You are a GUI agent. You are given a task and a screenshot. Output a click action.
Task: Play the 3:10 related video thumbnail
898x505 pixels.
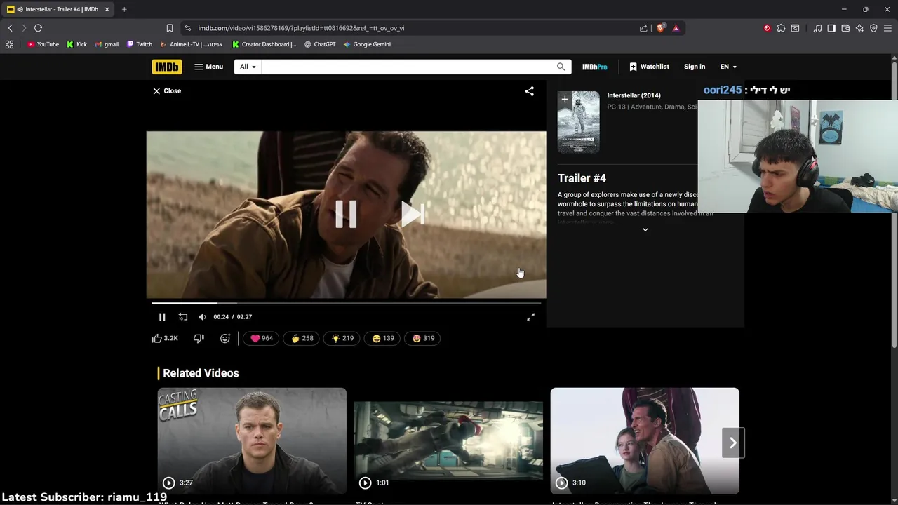tap(645, 441)
